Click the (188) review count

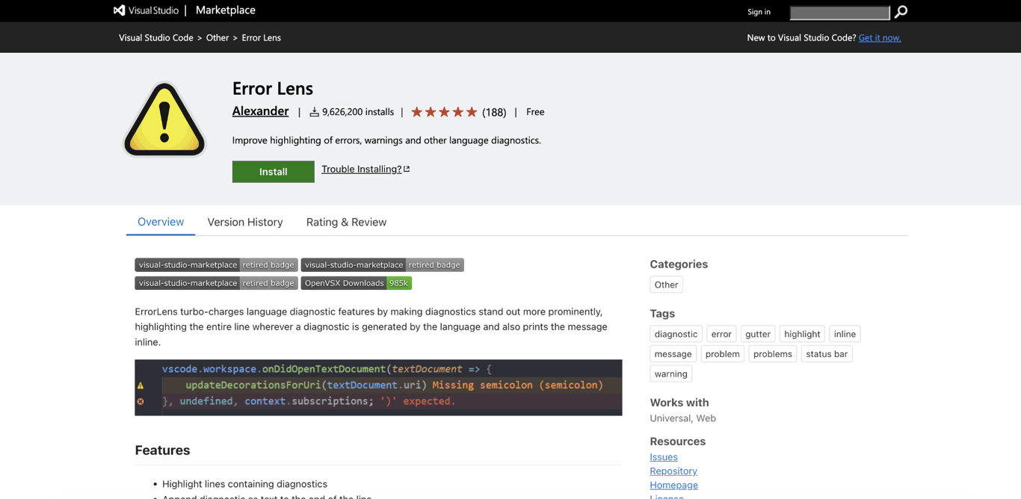click(494, 112)
